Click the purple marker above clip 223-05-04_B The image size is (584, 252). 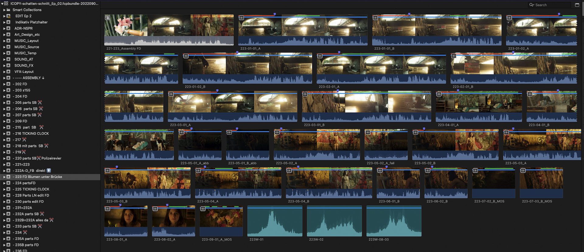298,167
